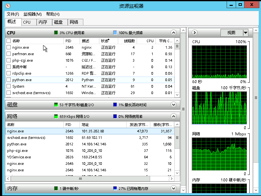Select python.exe network row 14.108.142.148
This screenshot has height=196, width=261.
point(90,144)
